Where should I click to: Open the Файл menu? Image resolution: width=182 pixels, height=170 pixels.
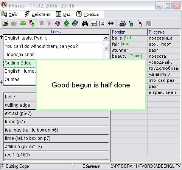coord(10,14)
